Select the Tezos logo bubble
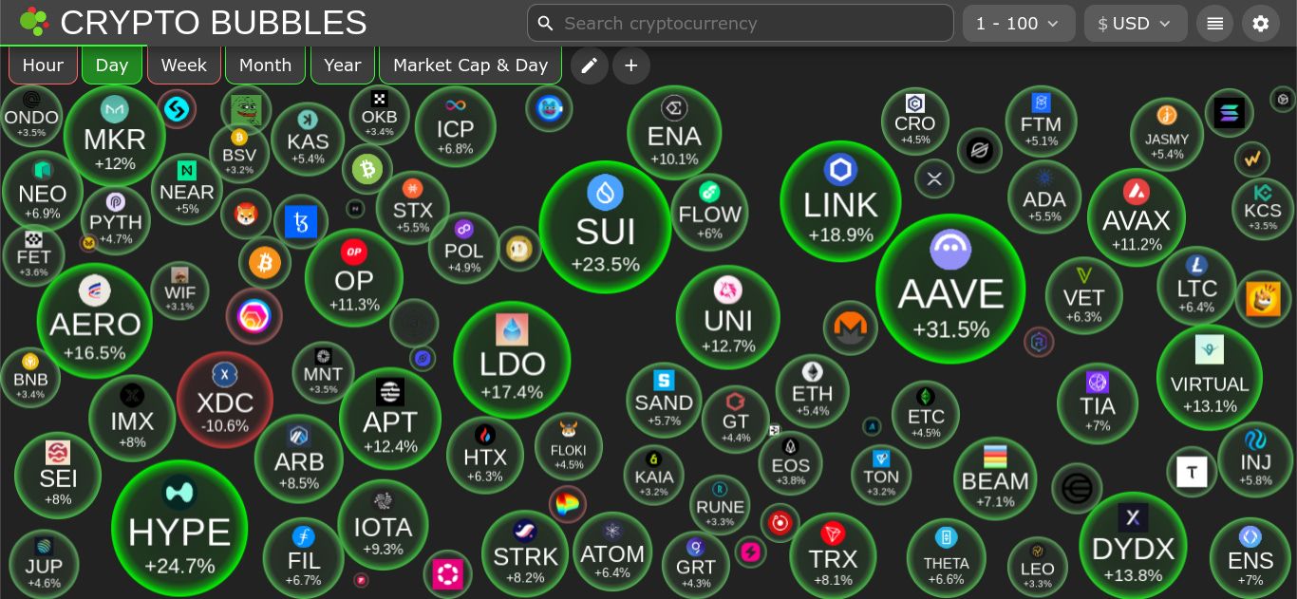This screenshot has height=599, width=1297. pyautogui.click(x=301, y=222)
